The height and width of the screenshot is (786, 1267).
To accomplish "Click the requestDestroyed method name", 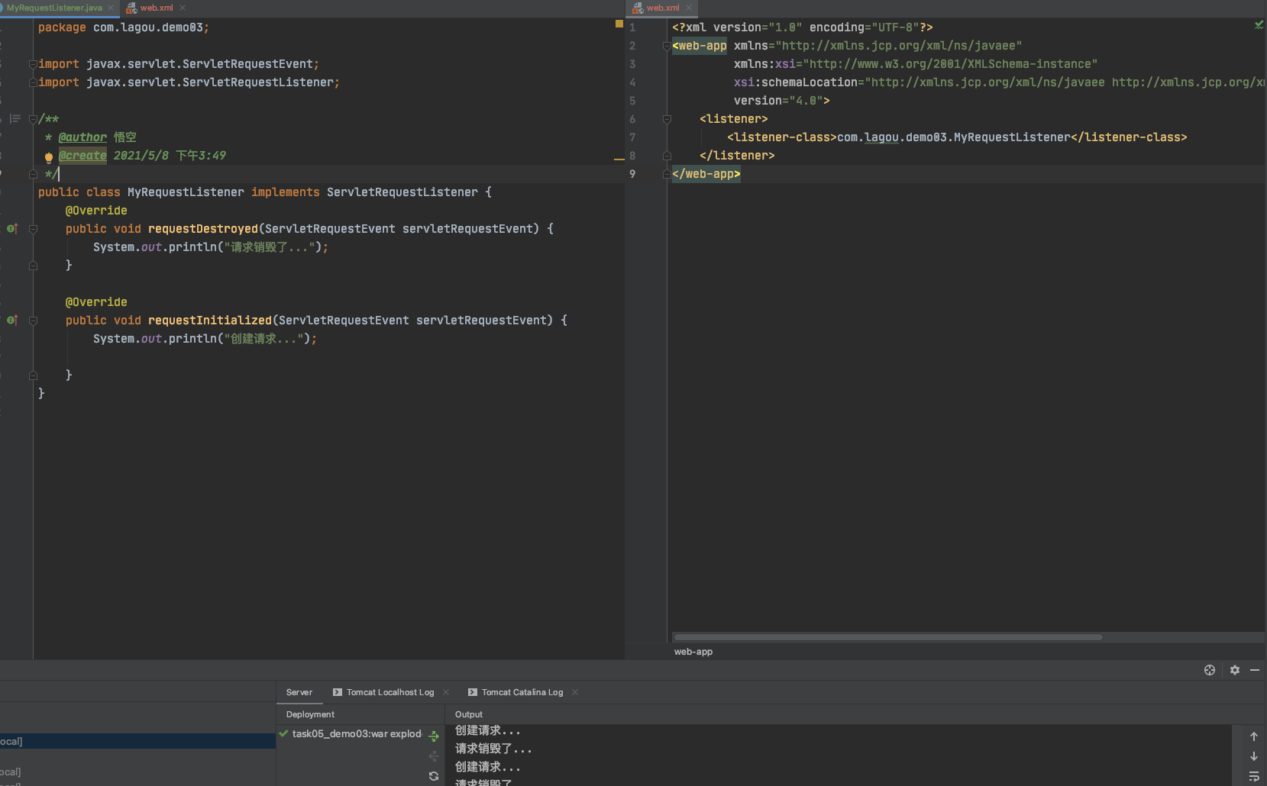I will (x=203, y=229).
